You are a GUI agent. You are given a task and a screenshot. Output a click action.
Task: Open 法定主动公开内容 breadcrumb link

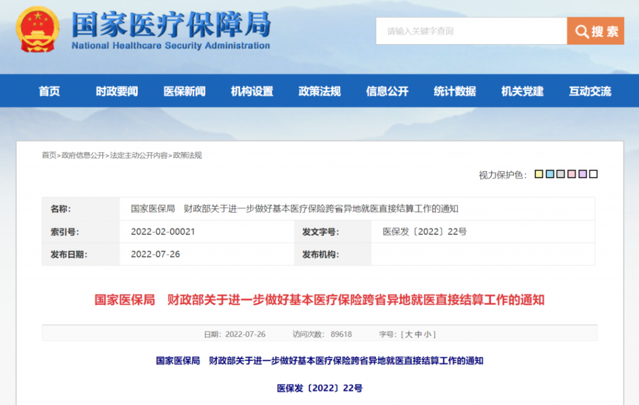[139, 155]
